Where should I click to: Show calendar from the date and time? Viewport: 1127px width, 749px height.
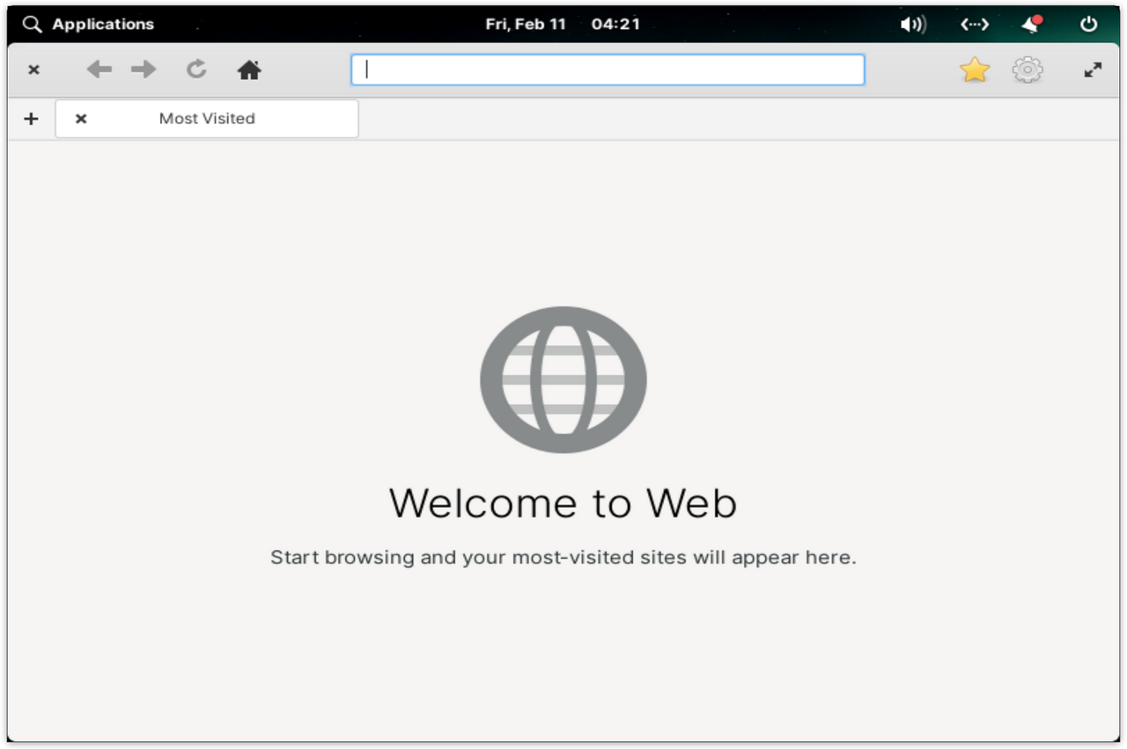pos(563,24)
